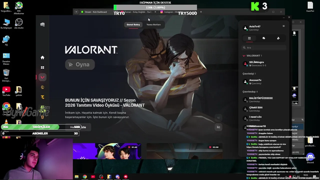The height and width of the screenshot is (180, 320).
Task: Open YouTube app in taskbar
Action: click(x=93, y=177)
